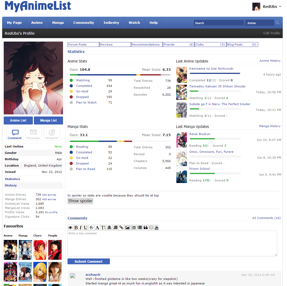Click the Prison School progress bar
The width and height of the screenshot is (287, 286).
pos(215,174)
